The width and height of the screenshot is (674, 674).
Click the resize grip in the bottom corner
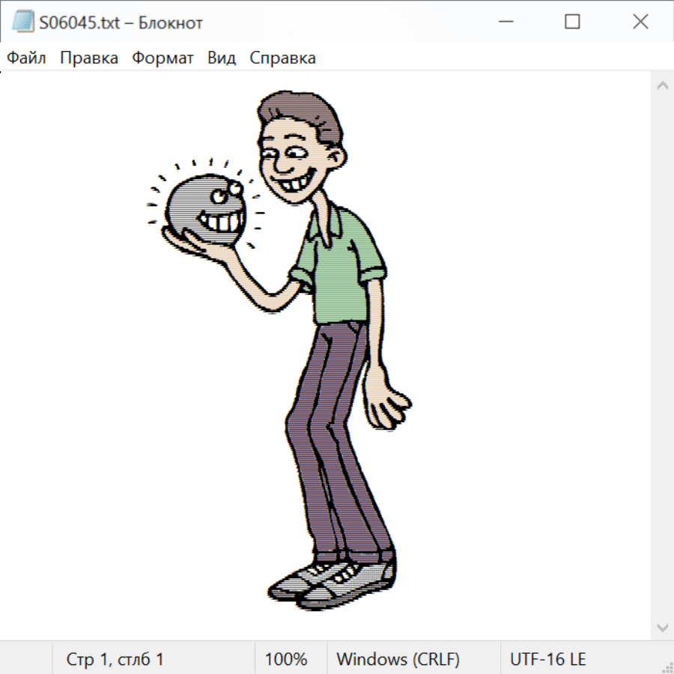(667, 667)
